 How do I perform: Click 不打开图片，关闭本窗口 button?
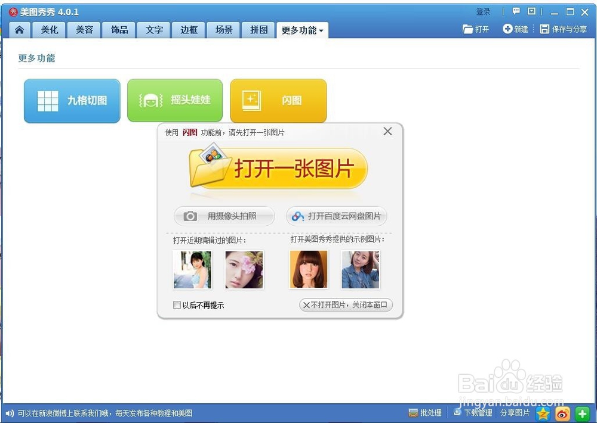pyautogui.click(x=346, y=305)
